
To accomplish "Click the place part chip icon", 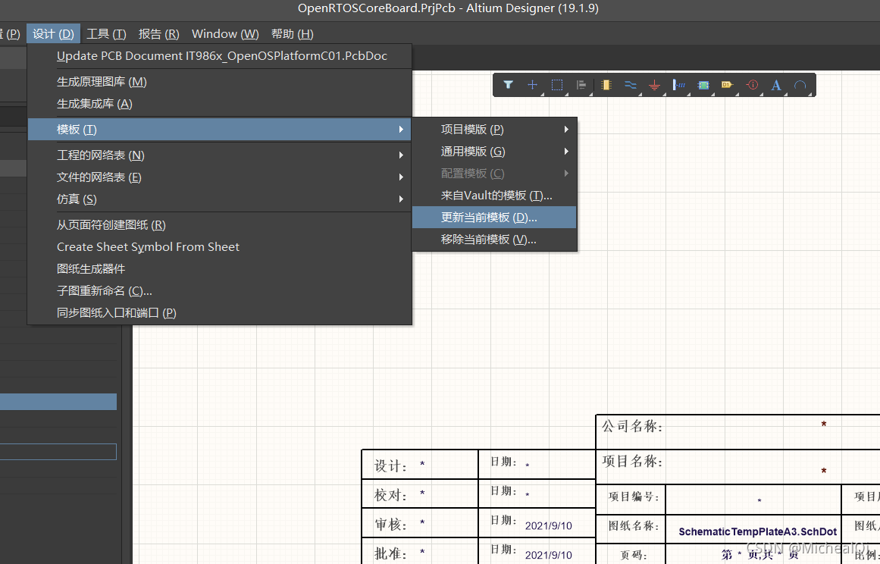I will tap(605, 85).
